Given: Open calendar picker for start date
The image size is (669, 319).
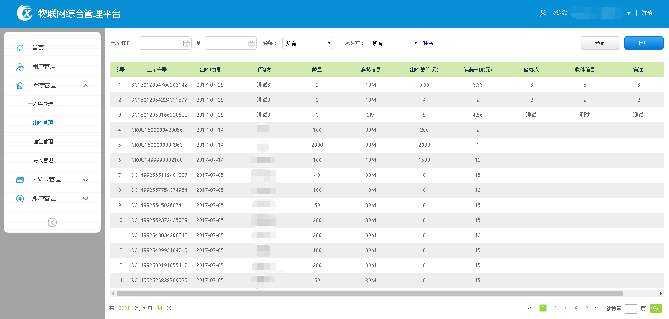Looking at the screenshot, I should point(186,43).
